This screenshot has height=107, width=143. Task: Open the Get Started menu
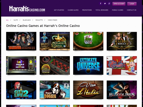(59, 10)
